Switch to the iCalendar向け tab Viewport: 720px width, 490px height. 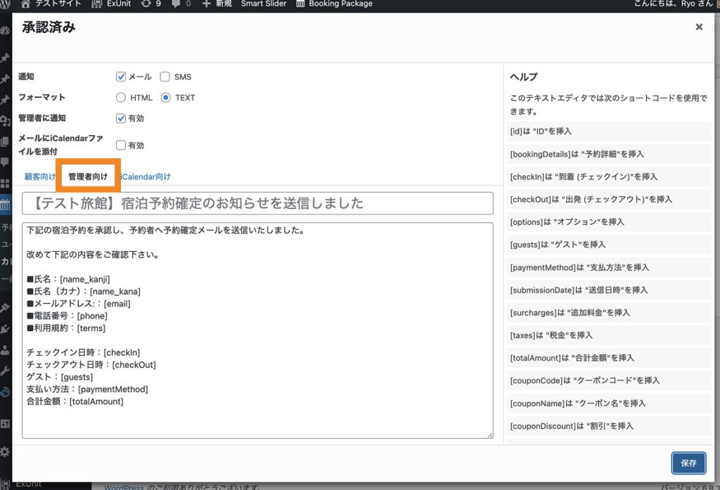[x=146, y=176]
